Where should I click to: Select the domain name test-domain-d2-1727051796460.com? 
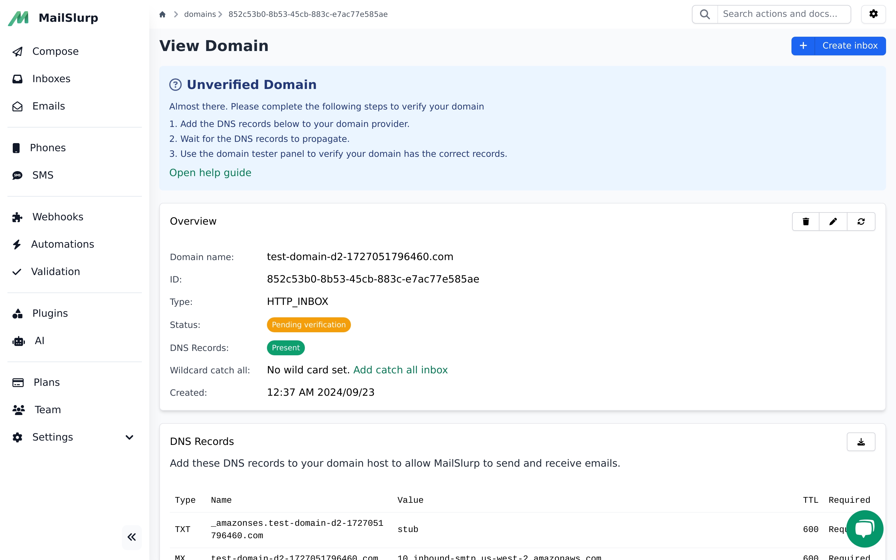coord(360,257)
